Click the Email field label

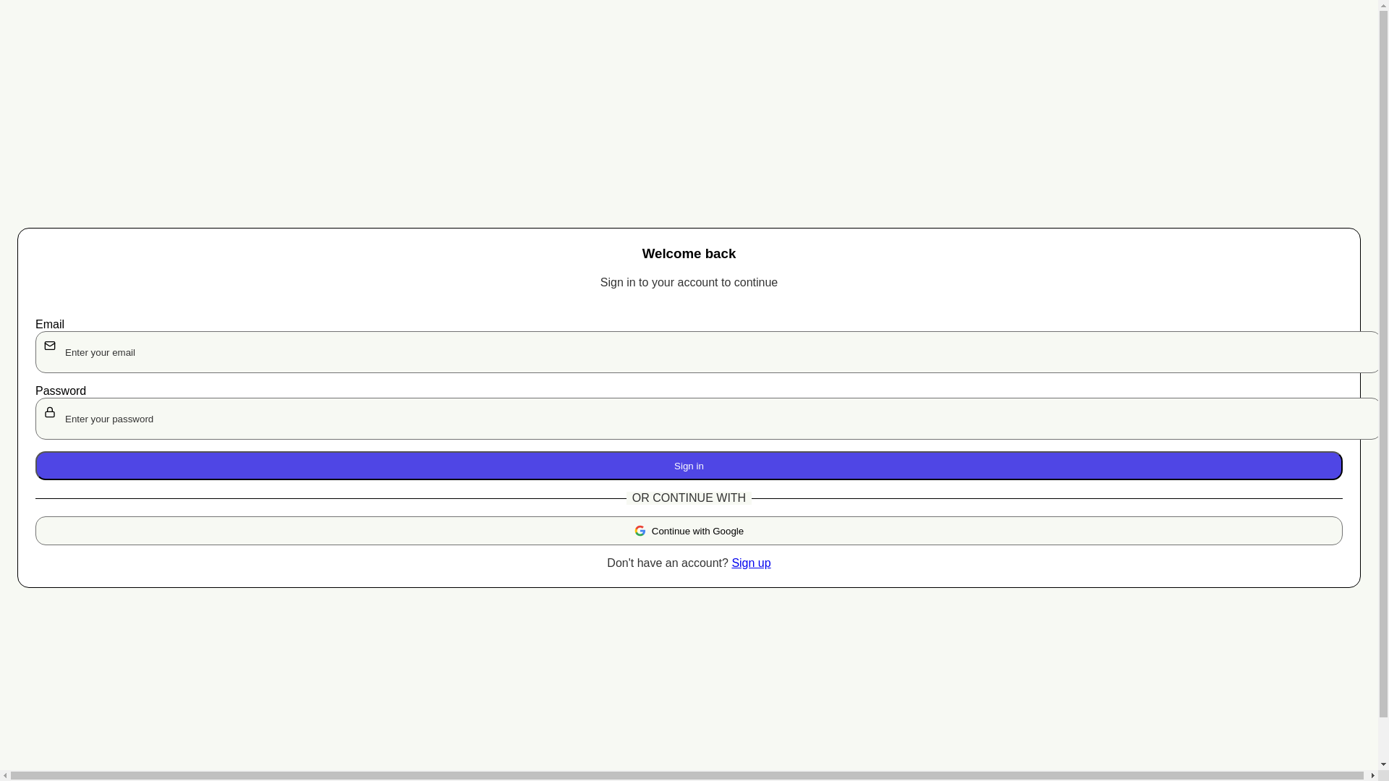pos(50,324)
